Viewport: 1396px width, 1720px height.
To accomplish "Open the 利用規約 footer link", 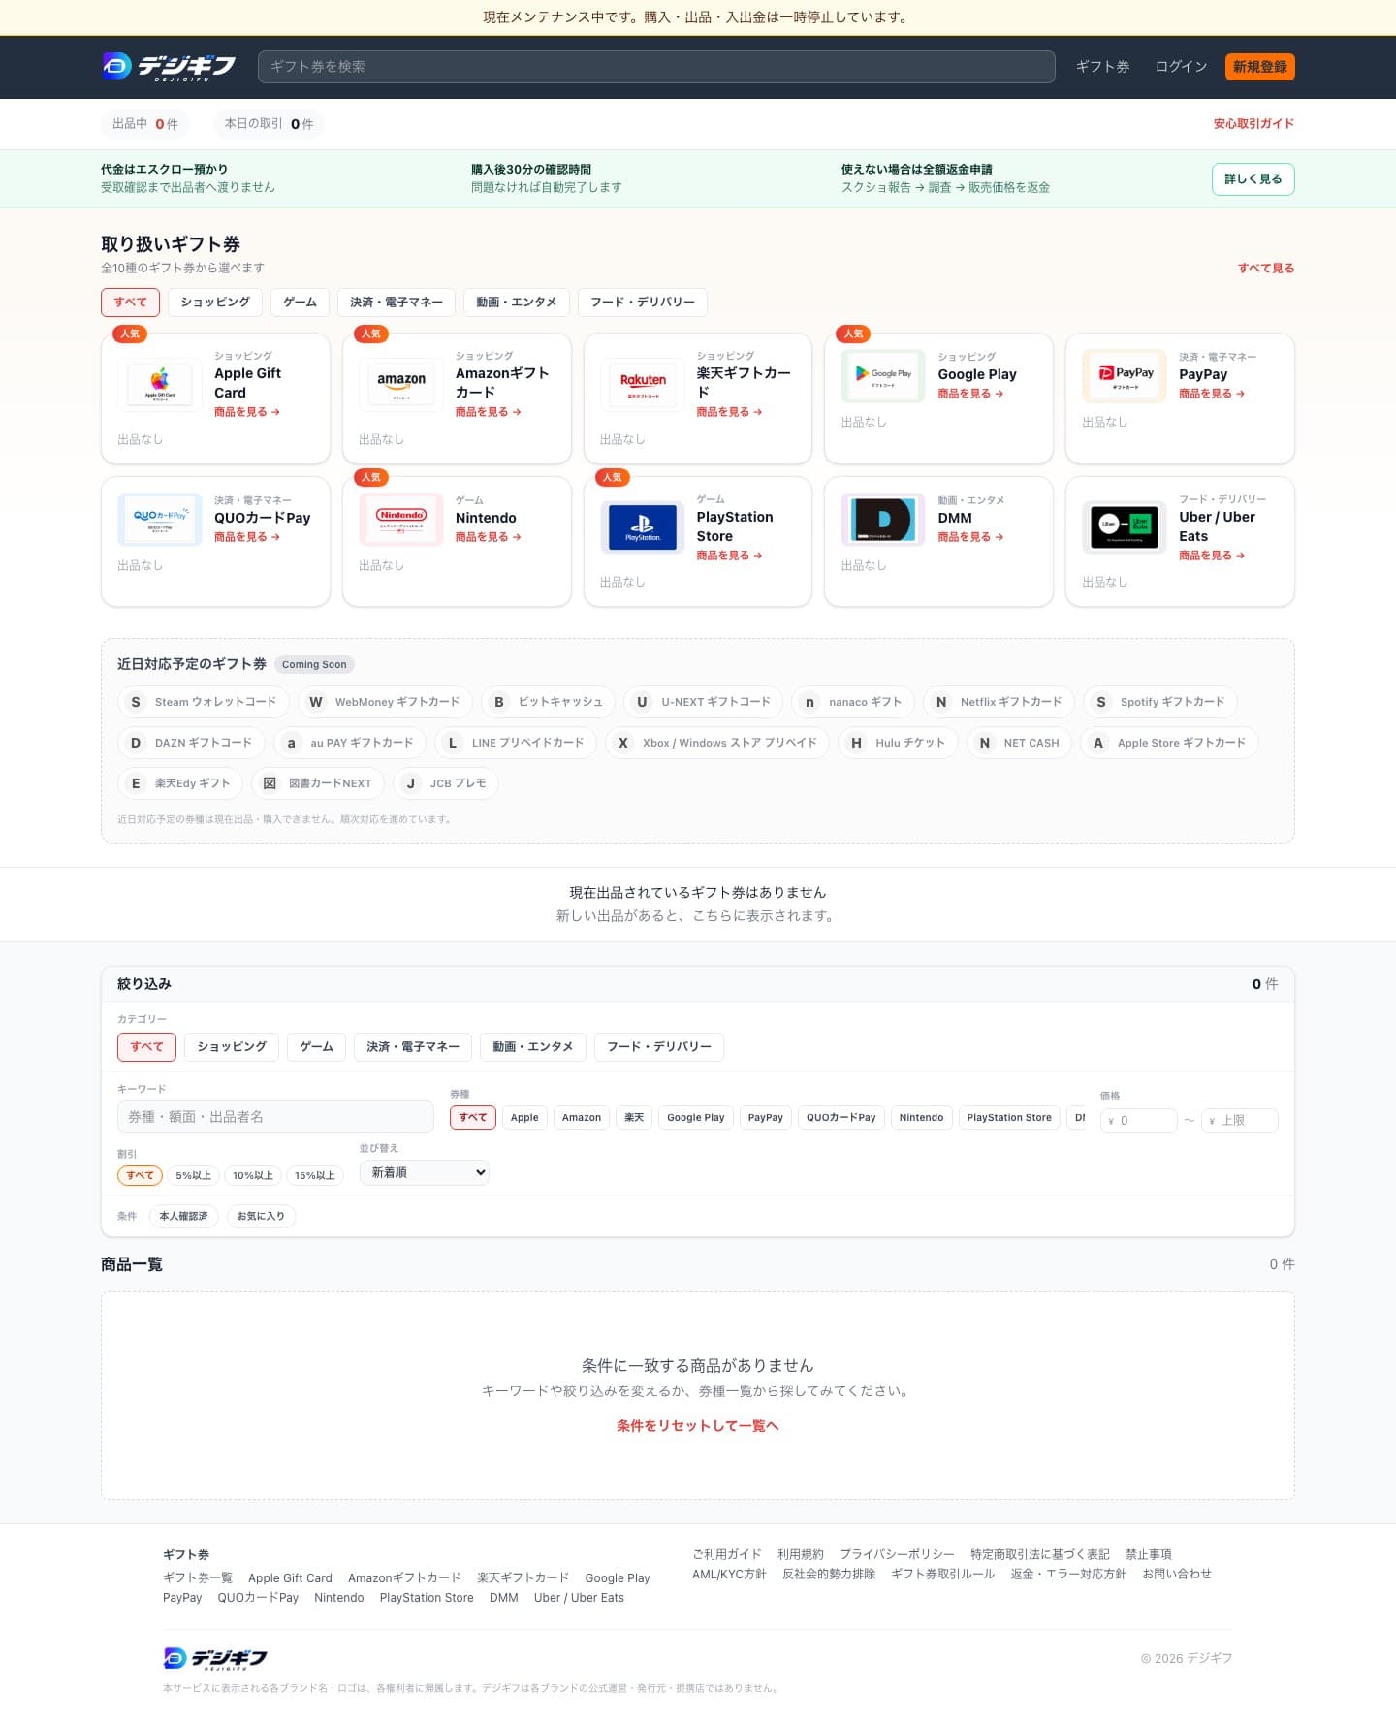I will (801, 1554).
